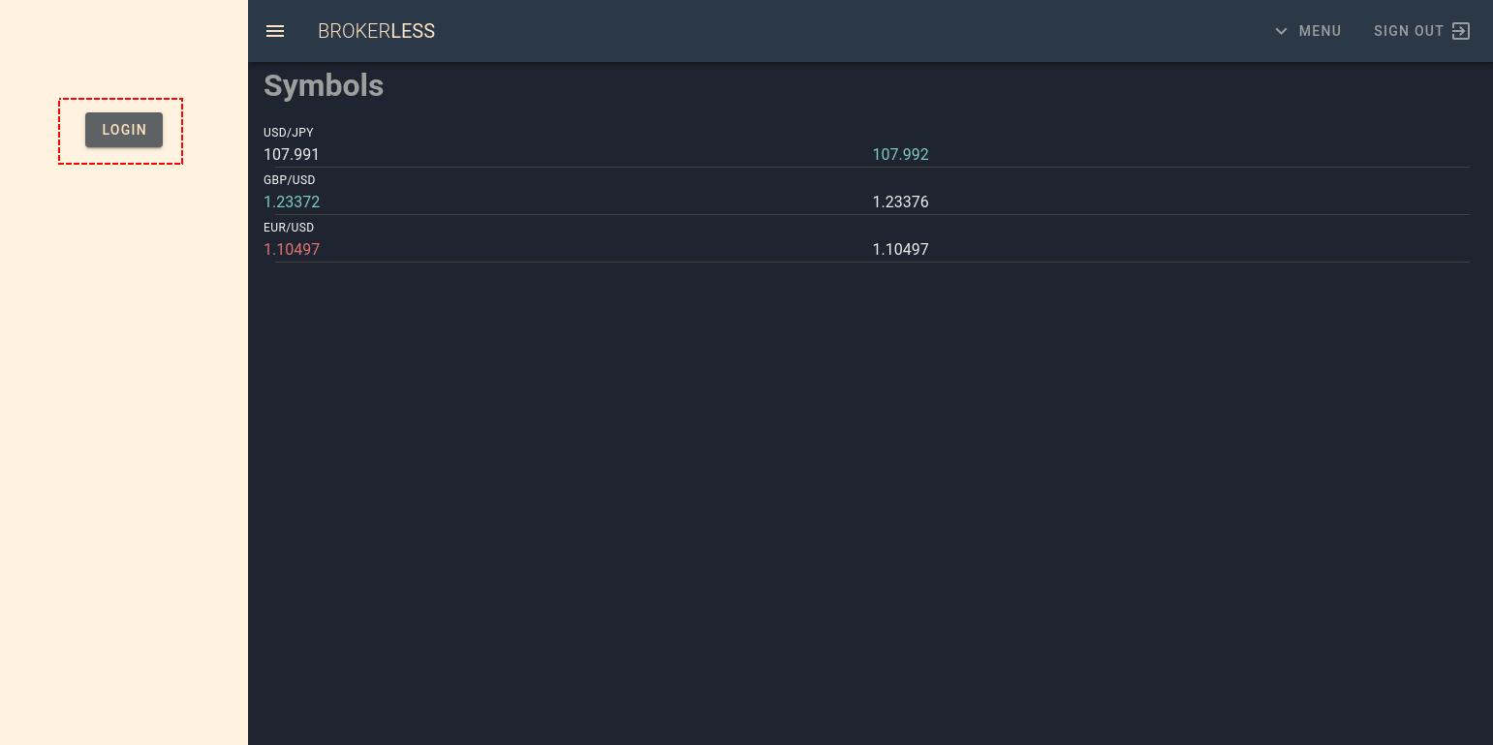This screenshot has width=1493, height=745.
Task: Open the MENU item in header
Action: (x=1320, y=31)
